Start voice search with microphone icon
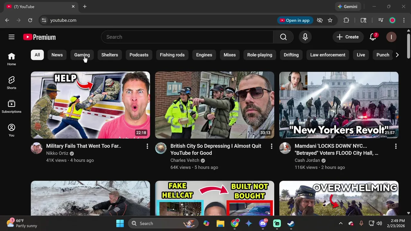 click(x=305, y=37)
